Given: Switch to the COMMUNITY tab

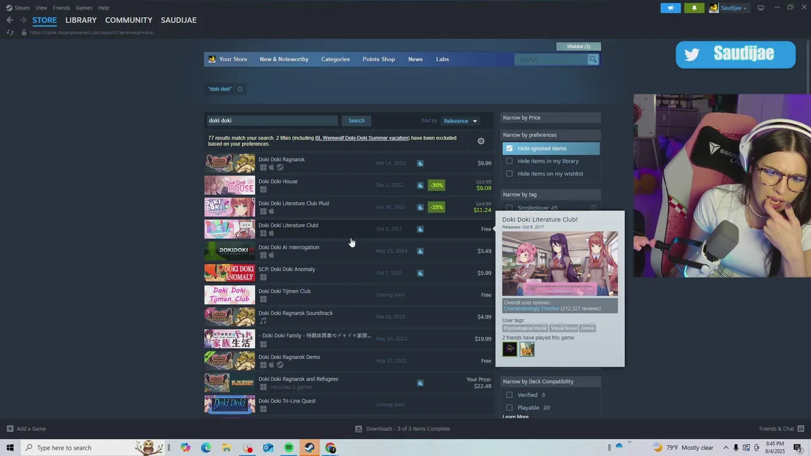Looking at the screenshot, I should [x=129, y=20].
